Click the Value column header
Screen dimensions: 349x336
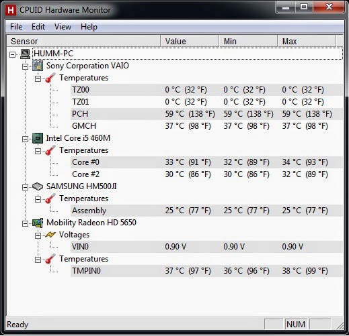190,41
